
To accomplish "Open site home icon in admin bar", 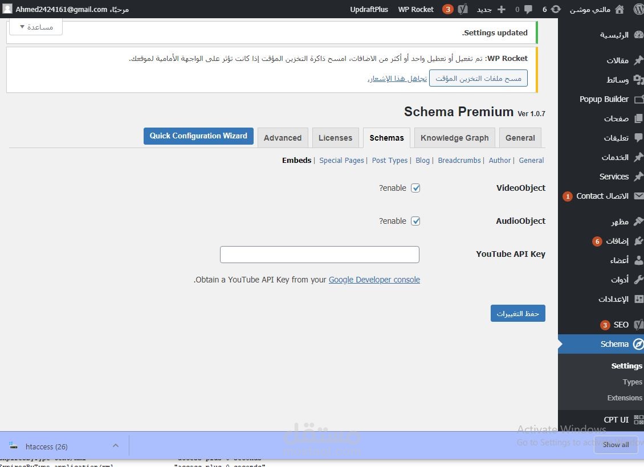I will (619, 10).
